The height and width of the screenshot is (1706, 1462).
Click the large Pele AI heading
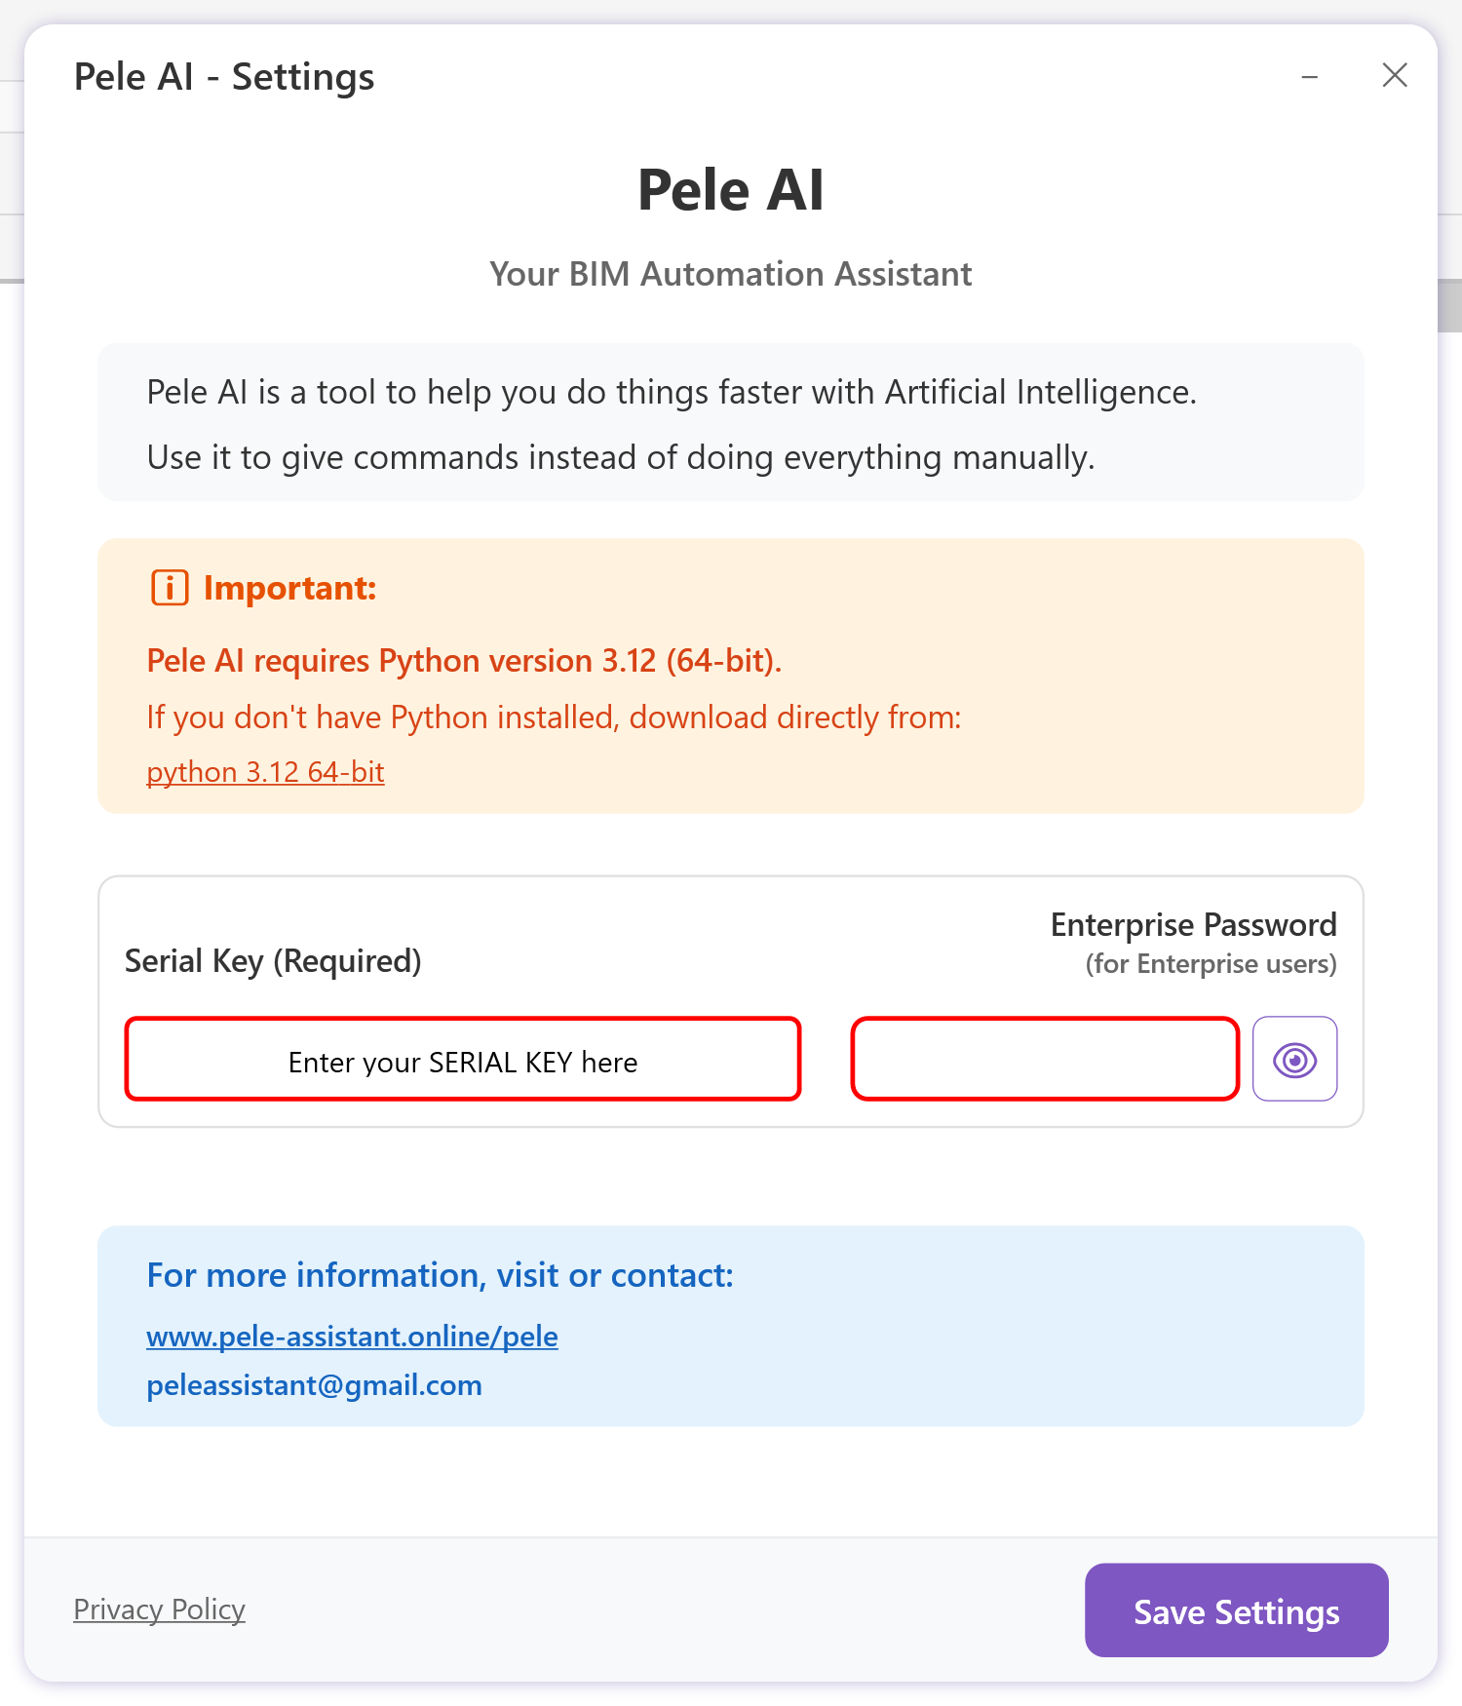[730, 189]
